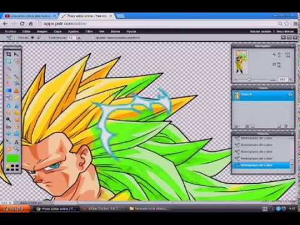Select the Color Replace tool
Image resolution: width=300 pixels, height=225 pixels.
click(x=8, y=97)
